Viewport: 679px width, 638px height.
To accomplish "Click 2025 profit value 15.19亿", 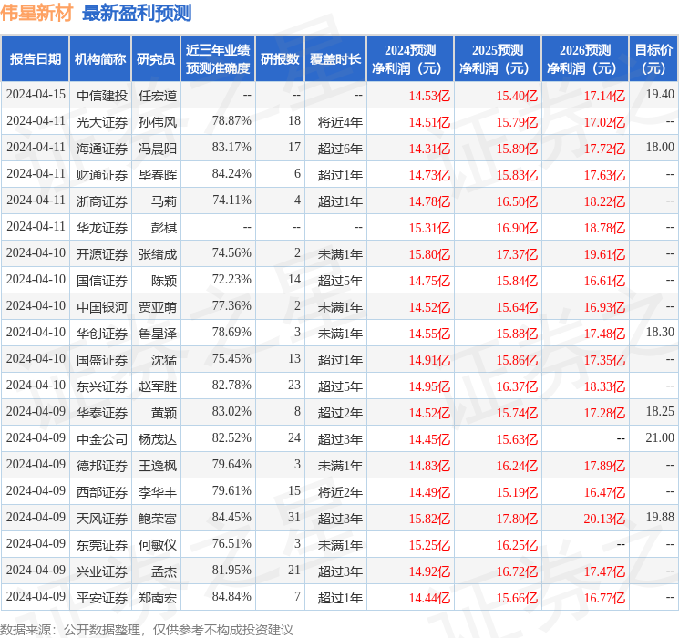I will (517, 492).
